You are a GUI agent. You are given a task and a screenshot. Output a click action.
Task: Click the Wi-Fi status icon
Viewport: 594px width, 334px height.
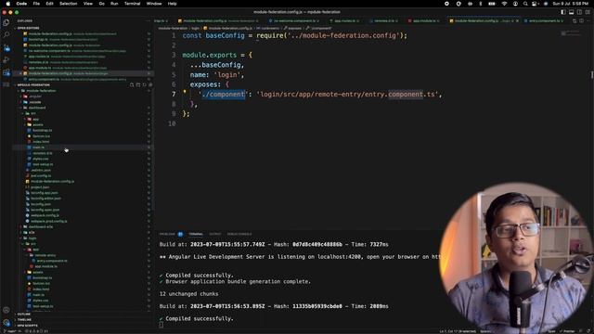[504, 4]
